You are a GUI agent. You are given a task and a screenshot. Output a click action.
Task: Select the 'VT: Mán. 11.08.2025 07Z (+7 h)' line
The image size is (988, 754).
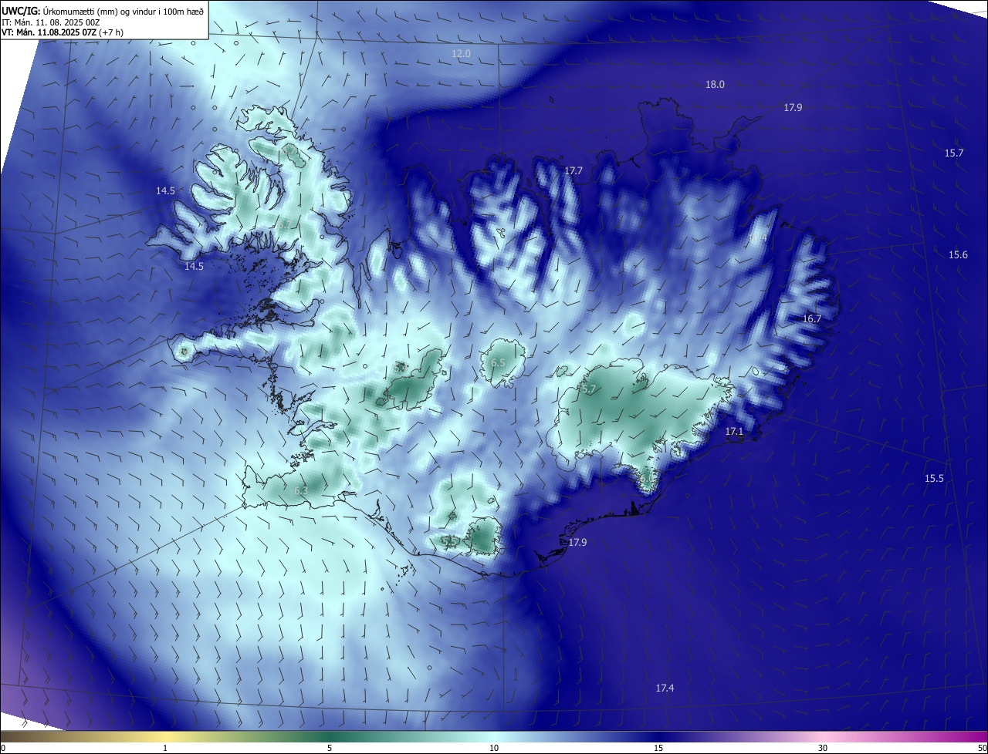[x=62, y=32]
